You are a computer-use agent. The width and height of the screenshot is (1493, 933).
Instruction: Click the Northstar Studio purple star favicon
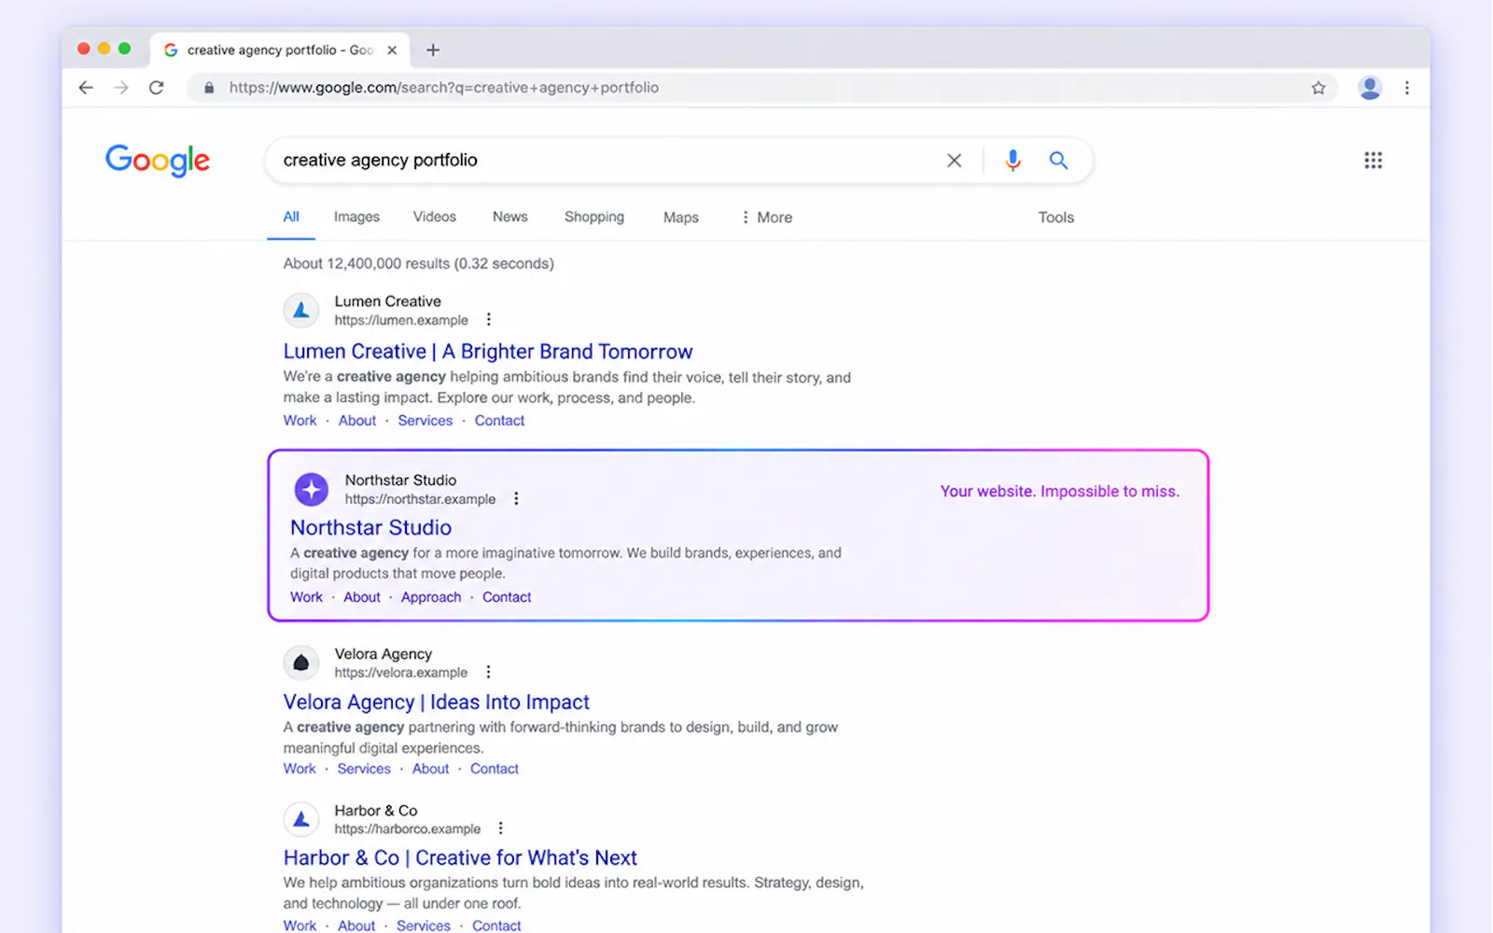point(312,489)
